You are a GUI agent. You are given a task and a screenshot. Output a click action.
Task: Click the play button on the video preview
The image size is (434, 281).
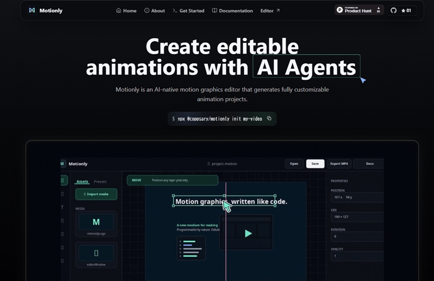248,234
